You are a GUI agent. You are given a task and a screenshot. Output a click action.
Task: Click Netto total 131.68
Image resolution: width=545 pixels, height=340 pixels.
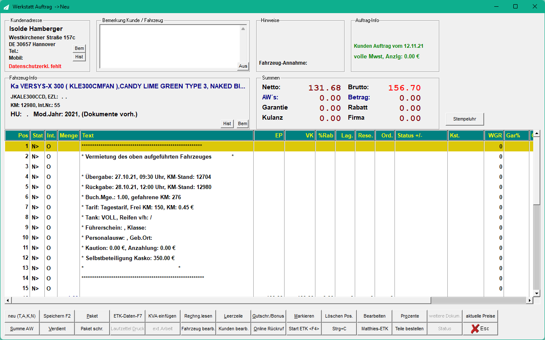point(325,88)
